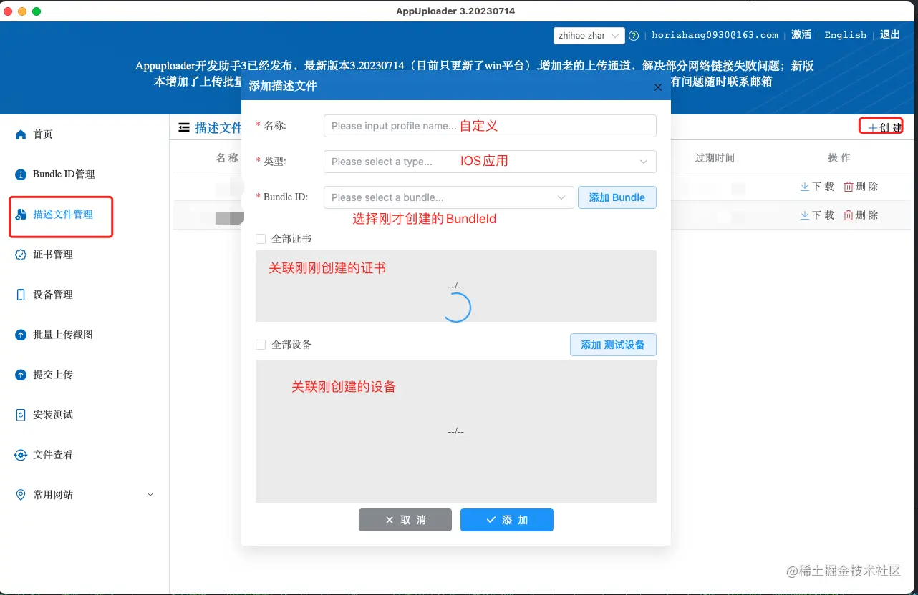Click the horizhang0930@163.com email text
This screenshot has height=595, width=918.
(x=715, y=35)
